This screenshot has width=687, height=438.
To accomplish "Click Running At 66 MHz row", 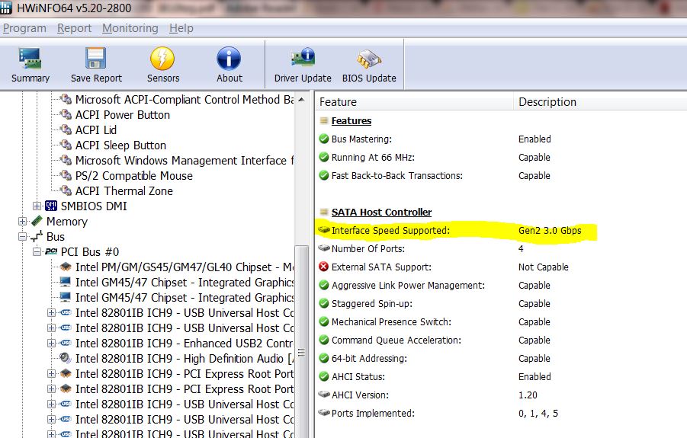I will pos(499,157).
